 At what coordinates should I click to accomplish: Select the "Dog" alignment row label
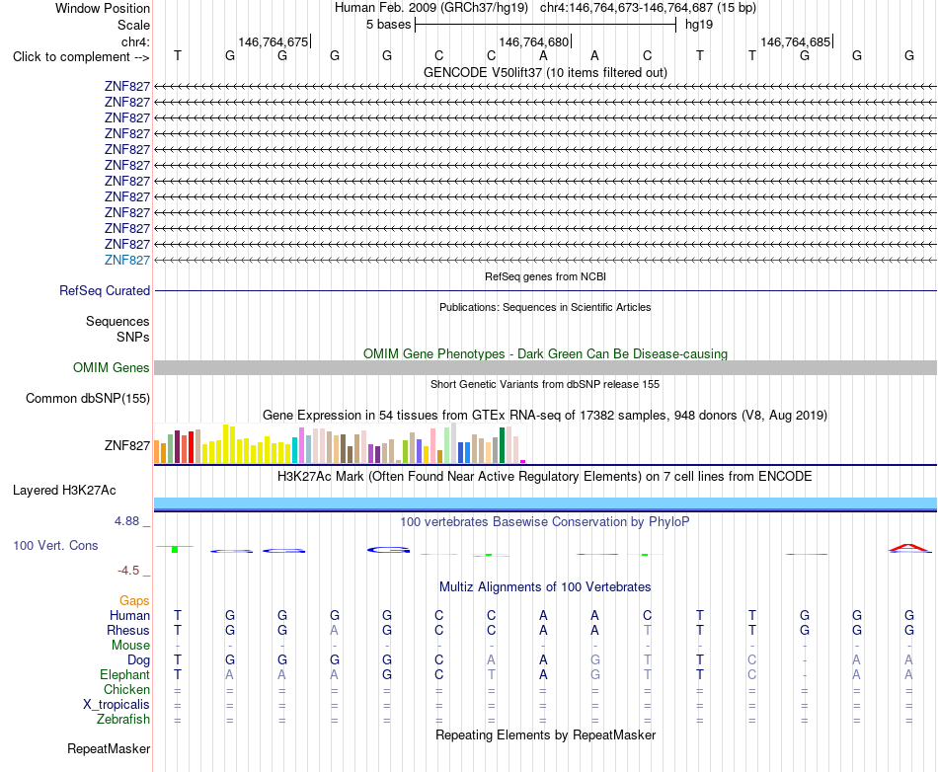pos(139,660)
